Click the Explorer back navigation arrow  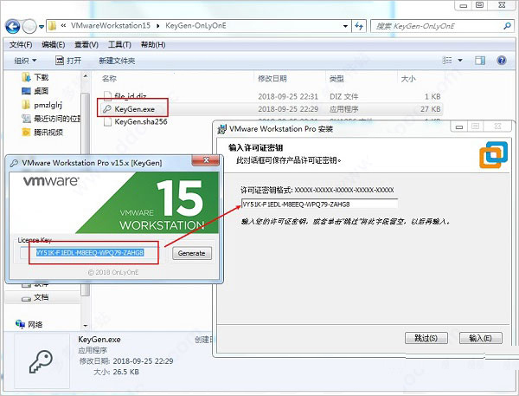click(x=13, y=26)
